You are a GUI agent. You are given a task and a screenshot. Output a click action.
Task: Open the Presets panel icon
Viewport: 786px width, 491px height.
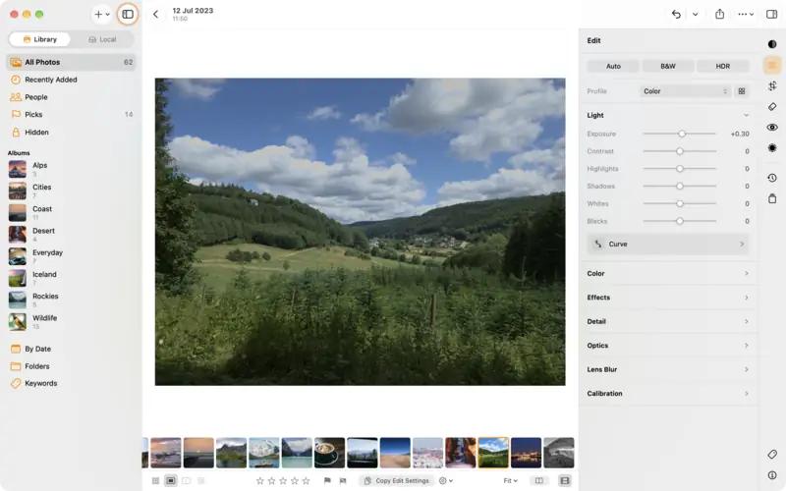point(772,44)
